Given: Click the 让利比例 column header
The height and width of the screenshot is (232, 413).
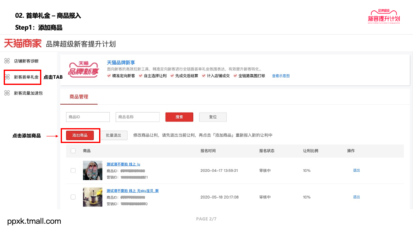Looking at the screenshot, I should pos(311,151).
